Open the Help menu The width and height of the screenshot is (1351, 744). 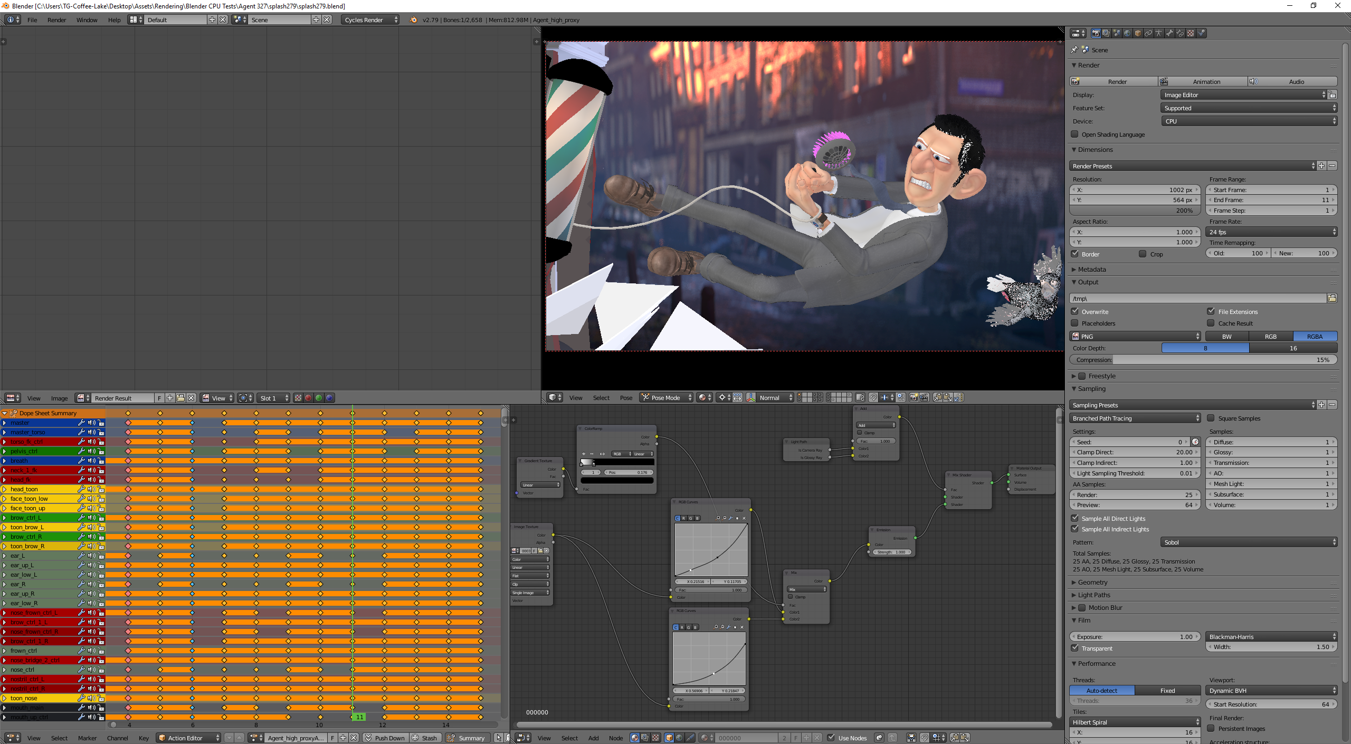(114, 20)
